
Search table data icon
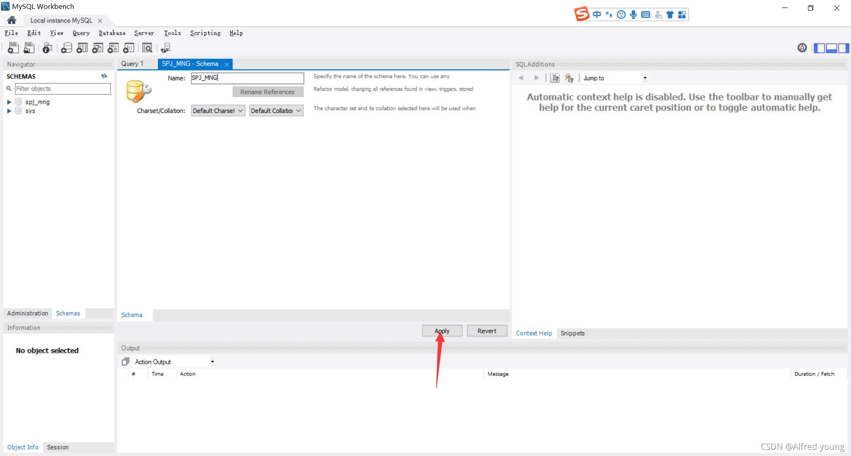[x=147, y=48]
